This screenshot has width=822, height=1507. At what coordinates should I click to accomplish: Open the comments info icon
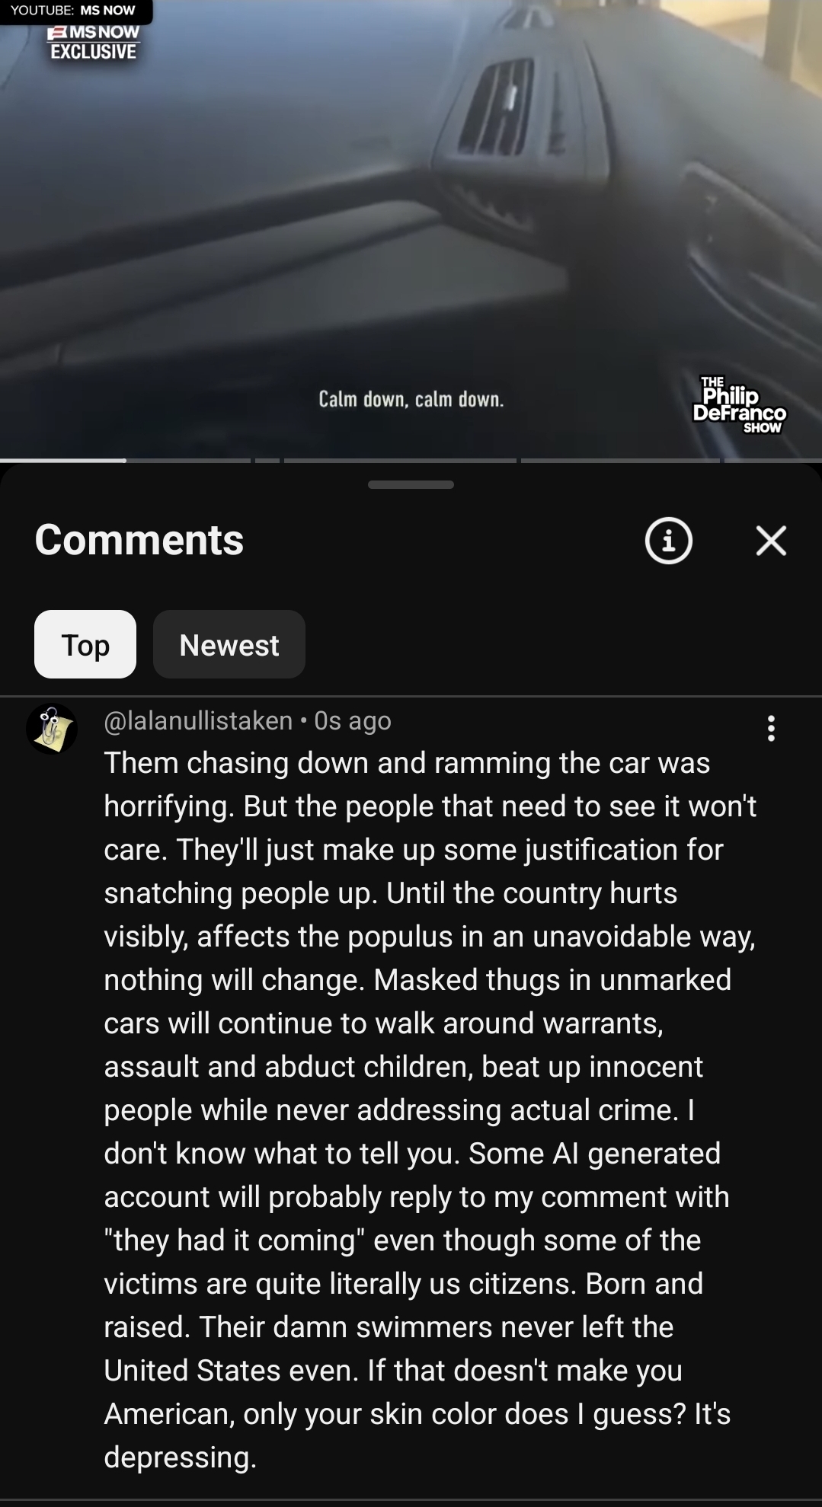[x=668, y=541]
